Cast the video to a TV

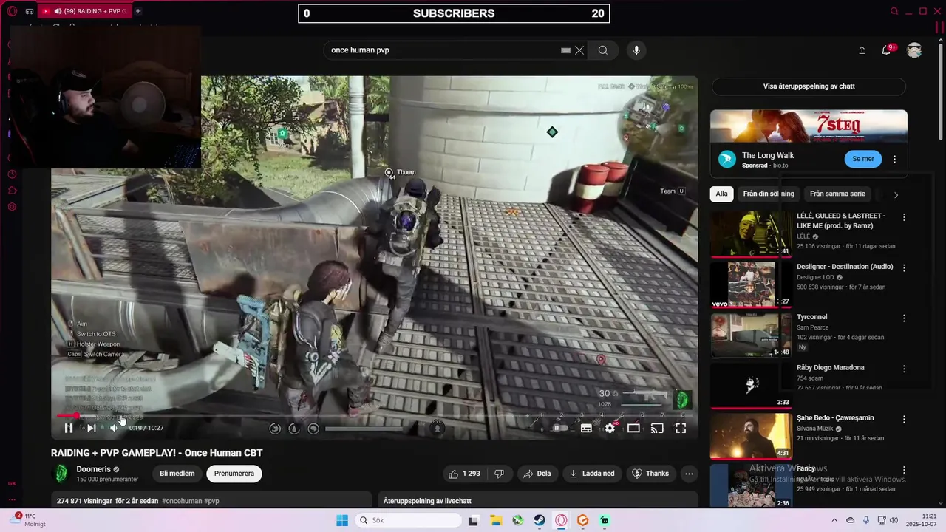pos(657,428)
